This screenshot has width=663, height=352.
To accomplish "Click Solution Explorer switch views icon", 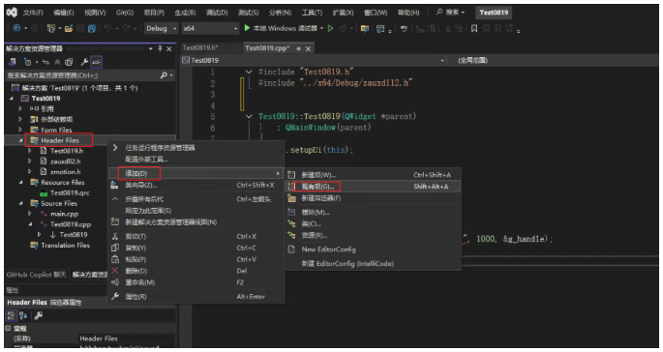I will 13,62.
